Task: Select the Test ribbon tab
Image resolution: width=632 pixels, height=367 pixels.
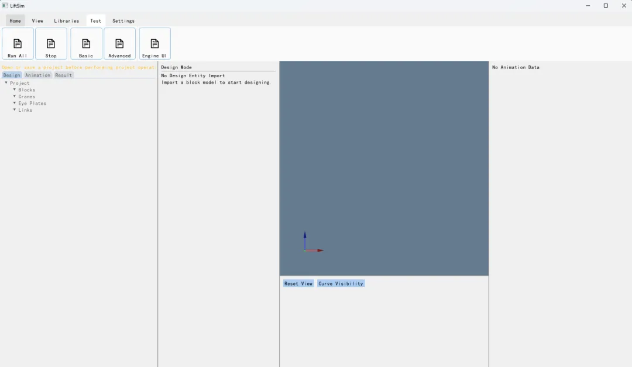Action: (x=95, y=20)
